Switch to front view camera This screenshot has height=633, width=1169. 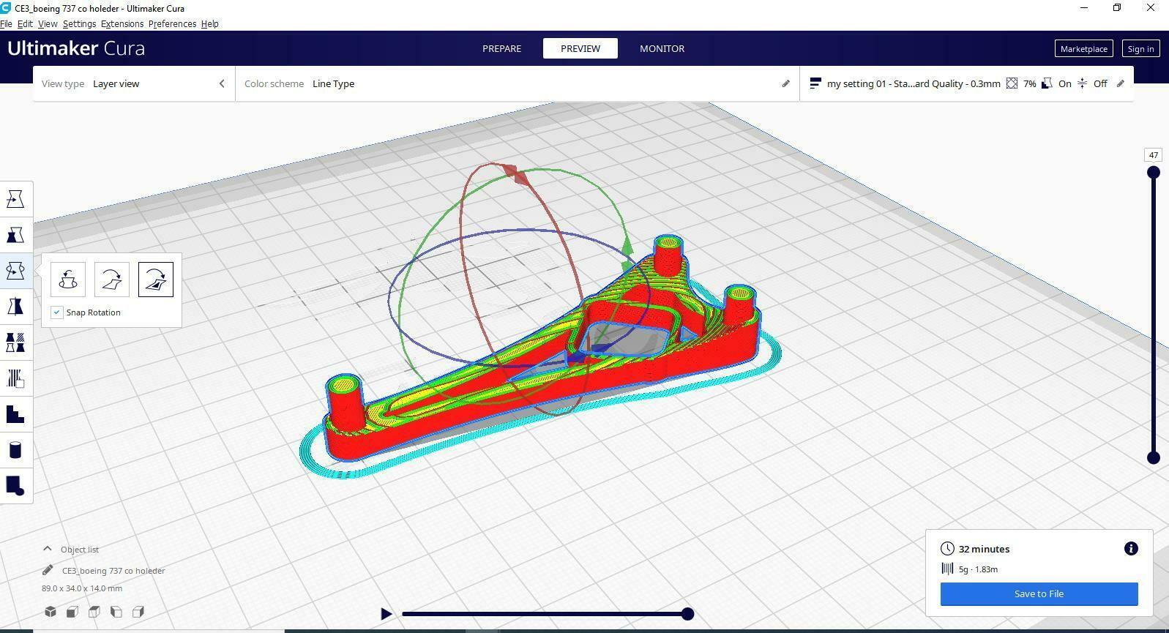coord(72,612)
